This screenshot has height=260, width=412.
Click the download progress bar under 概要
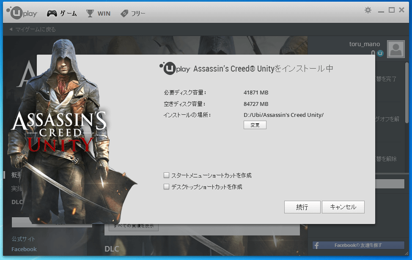pos(52,222)
